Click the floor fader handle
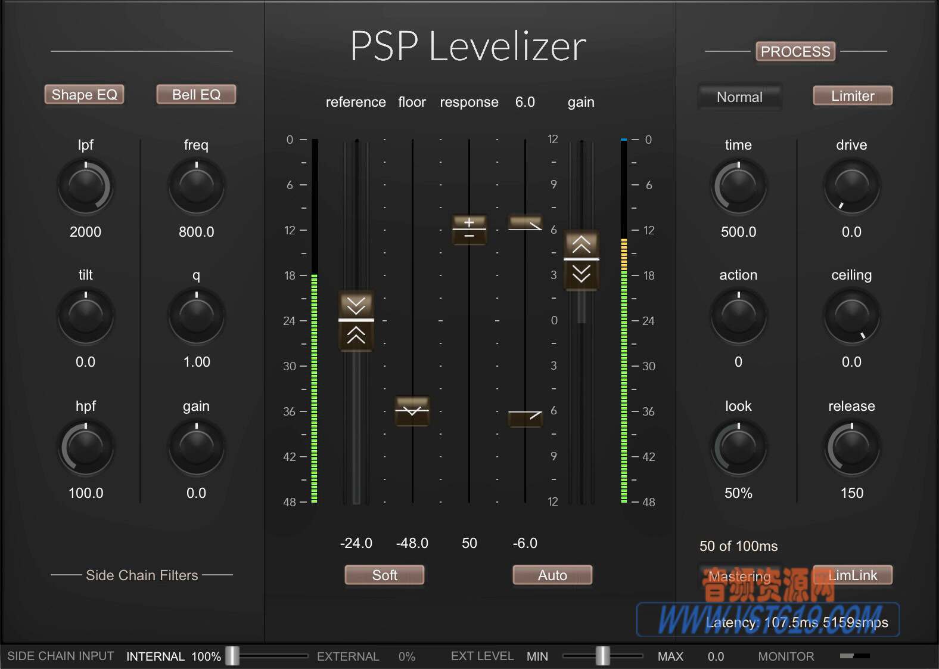The image size is (939, 669). pos(412,411)
